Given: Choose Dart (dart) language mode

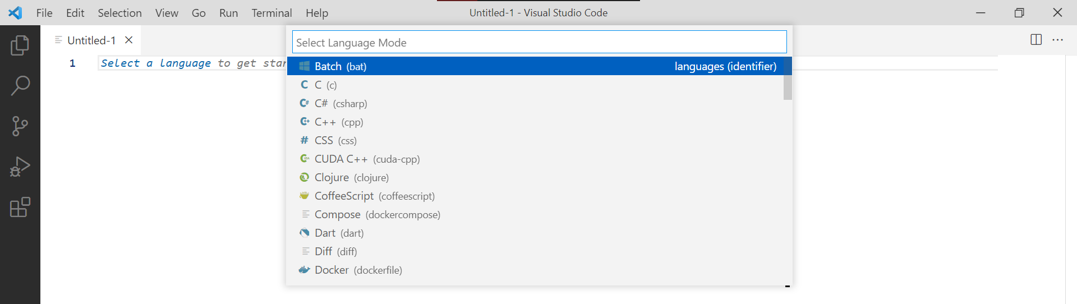Looking at the screenshot, I should coord(535,233).
